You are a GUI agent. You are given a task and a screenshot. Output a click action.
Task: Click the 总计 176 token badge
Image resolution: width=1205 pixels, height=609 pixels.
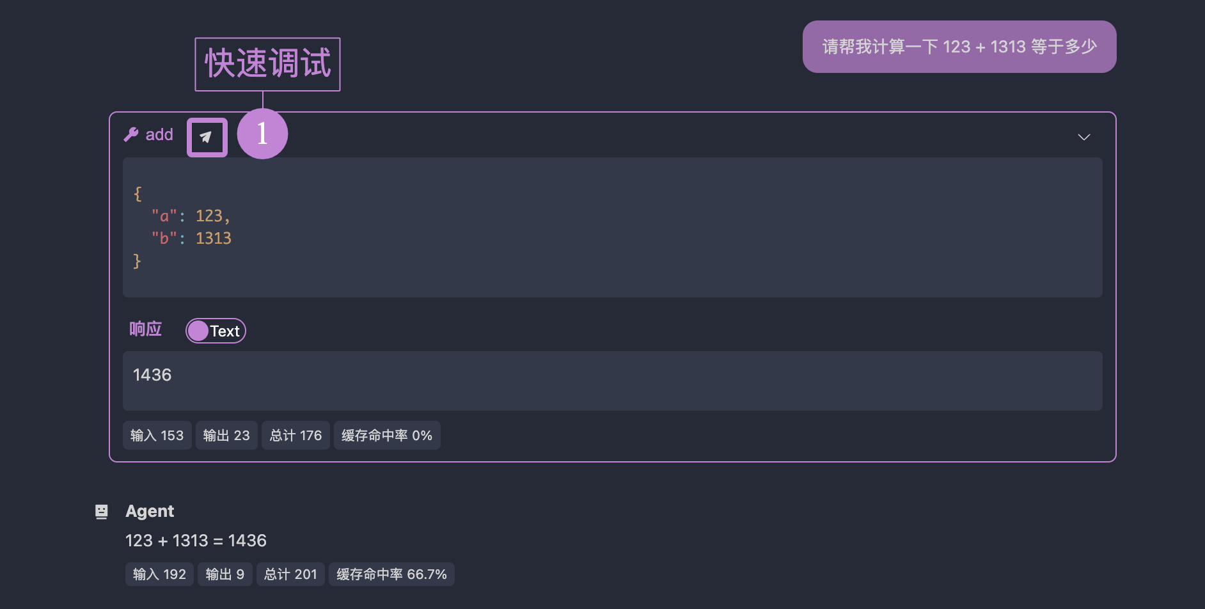click(x=295, y=436)
